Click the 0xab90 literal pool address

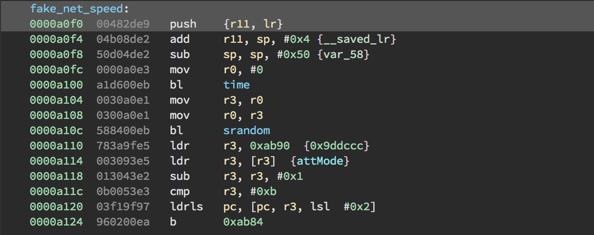(x=271, y=146)
